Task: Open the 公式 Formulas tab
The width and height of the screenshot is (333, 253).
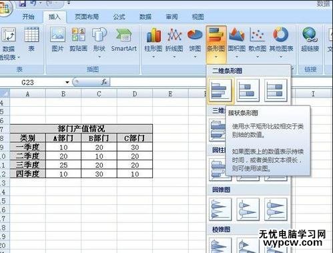Action: coord(119,17)
